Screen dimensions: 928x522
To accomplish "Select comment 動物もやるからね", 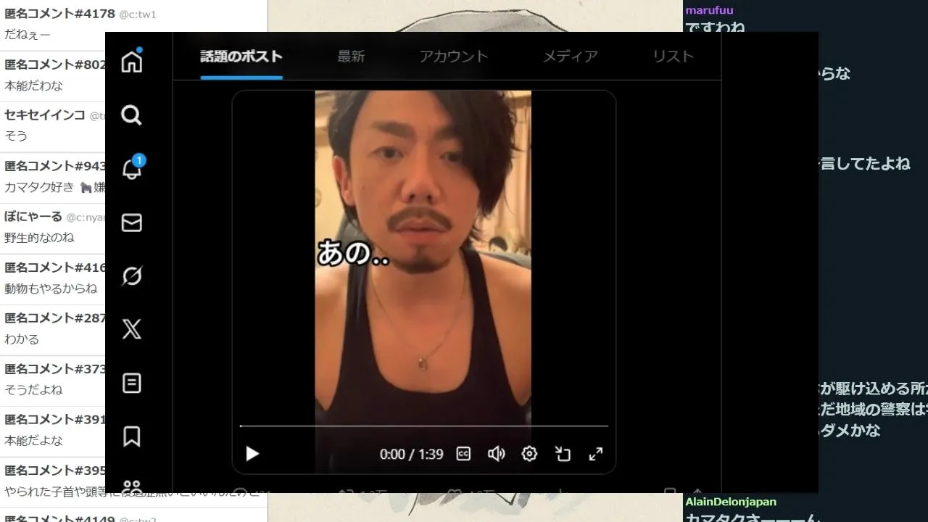I will [x=51, y=289].
